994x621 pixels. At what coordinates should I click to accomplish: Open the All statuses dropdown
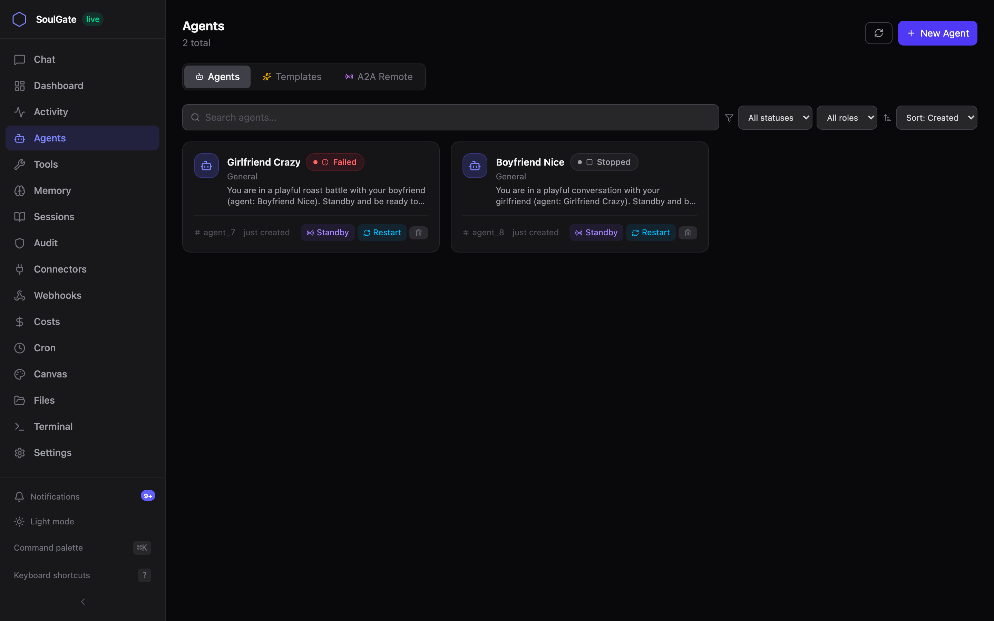point(774,118)
